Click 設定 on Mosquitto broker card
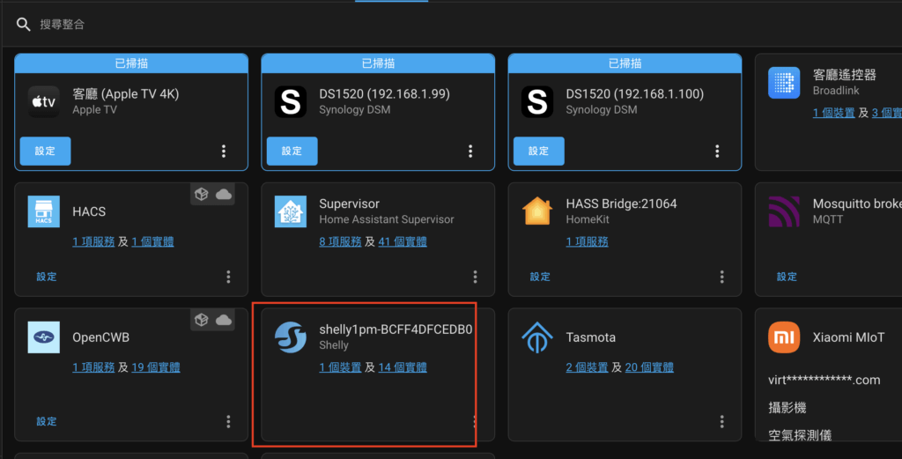Screen dimensions: 902x459 point(787,277)
